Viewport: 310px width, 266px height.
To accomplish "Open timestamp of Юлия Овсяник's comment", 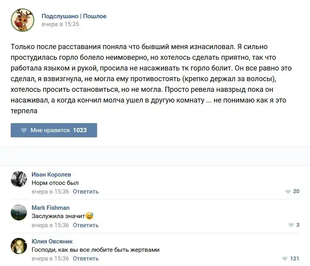I will [x=50, y=259].
